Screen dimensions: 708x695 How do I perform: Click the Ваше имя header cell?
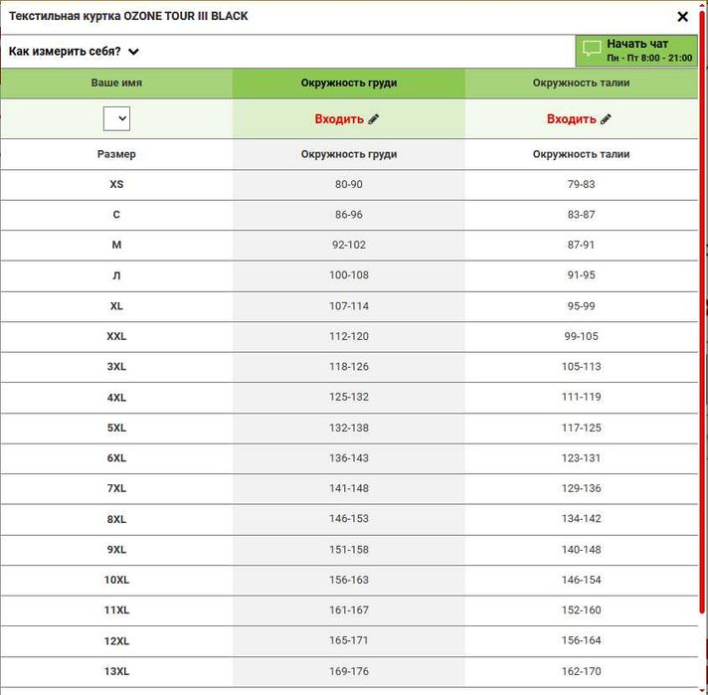click(x=116, y=84)
